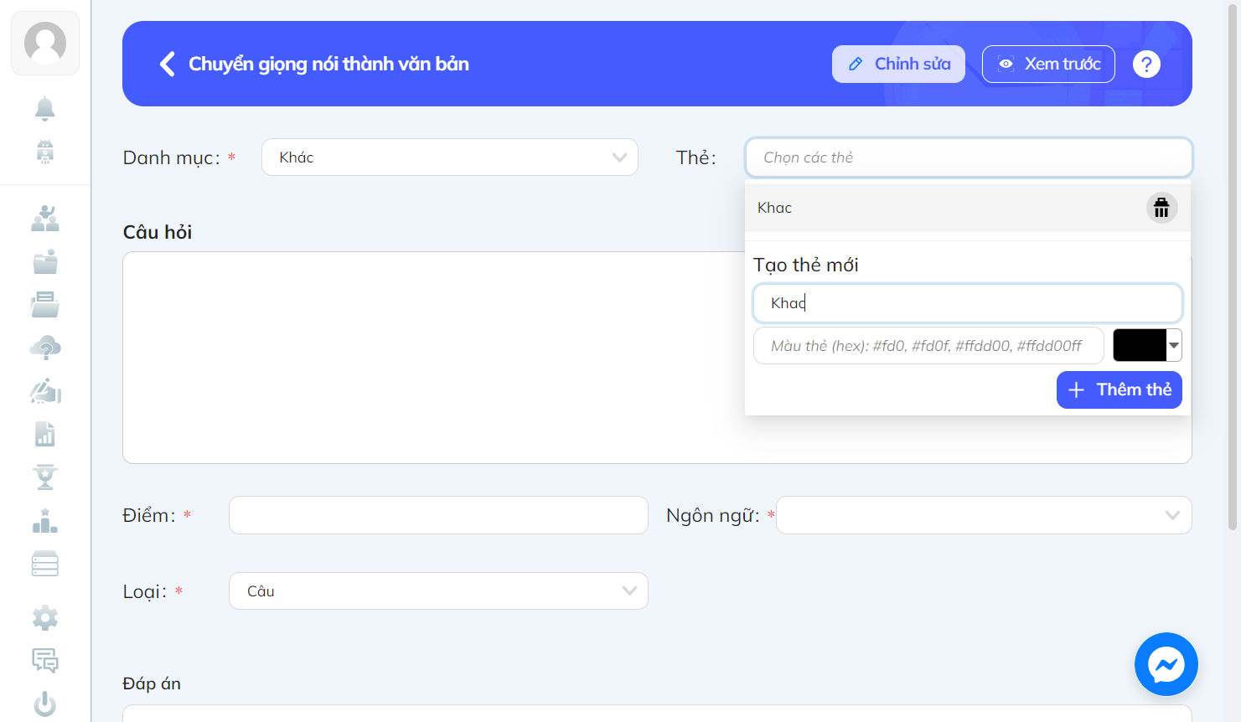Open the leaderboard podium icon in sidebar

45,521
